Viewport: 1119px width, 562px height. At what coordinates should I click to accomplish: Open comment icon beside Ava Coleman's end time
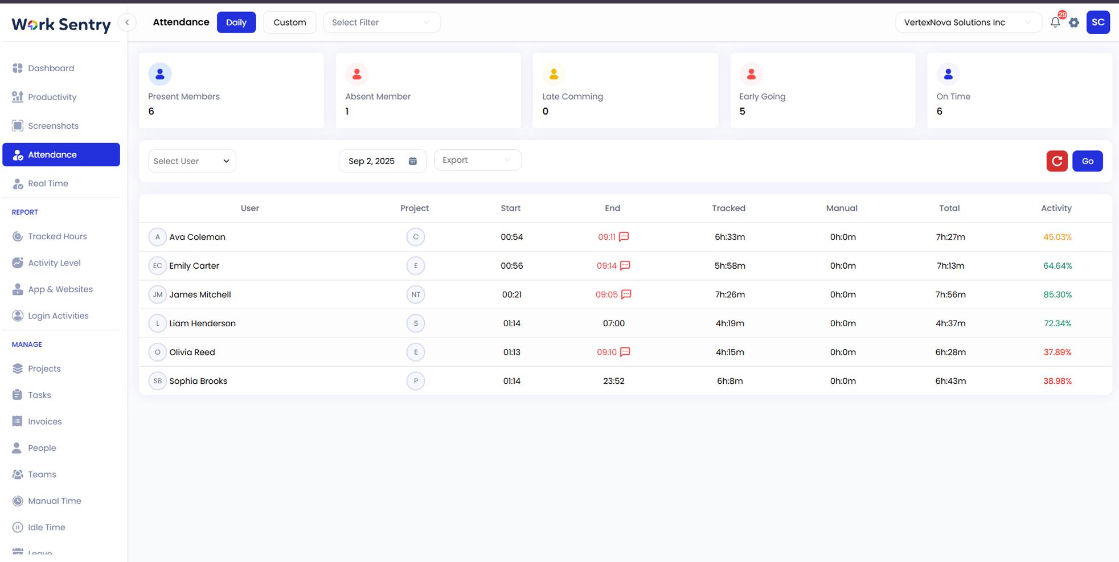pyautogui.click(x=624, y=237)
